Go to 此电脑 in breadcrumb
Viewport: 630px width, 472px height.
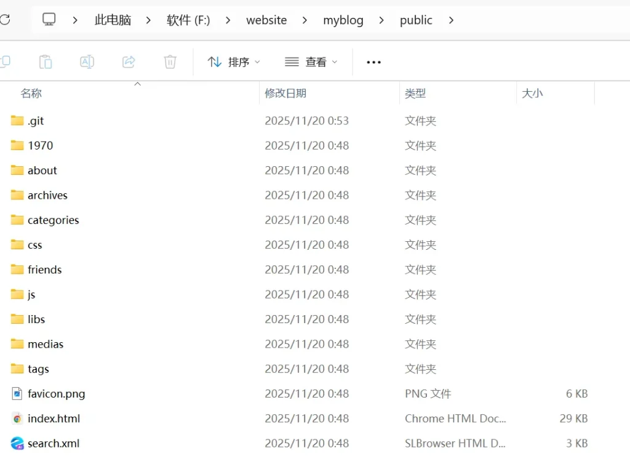113,20
